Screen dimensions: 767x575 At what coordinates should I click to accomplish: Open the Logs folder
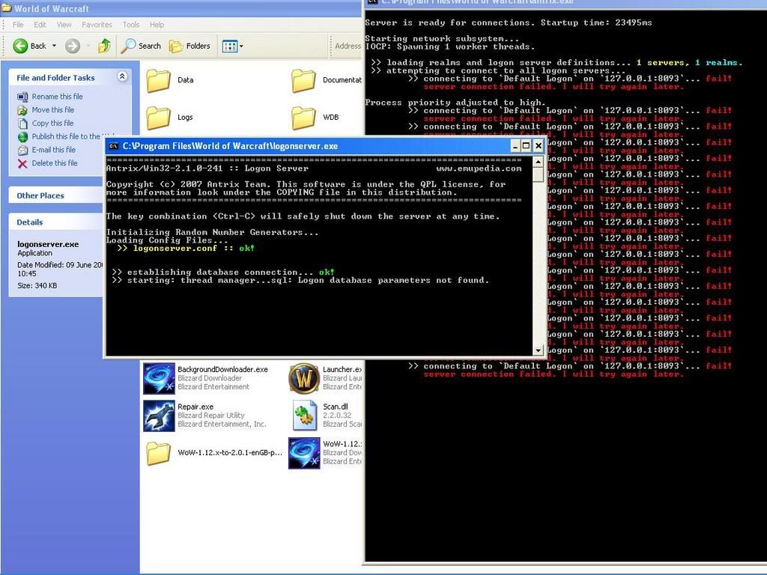[x=158, y=118]
